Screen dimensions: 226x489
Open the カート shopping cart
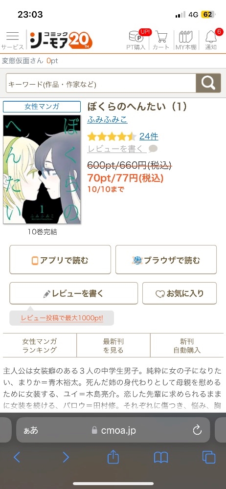[161, 40]
